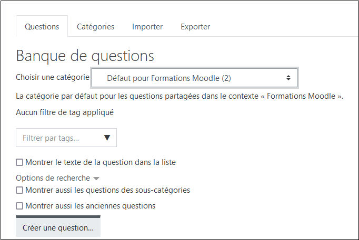Screen dimensions: 359x240
Task: Click the small gray arrow after Options de recherche
Action: 96,179
